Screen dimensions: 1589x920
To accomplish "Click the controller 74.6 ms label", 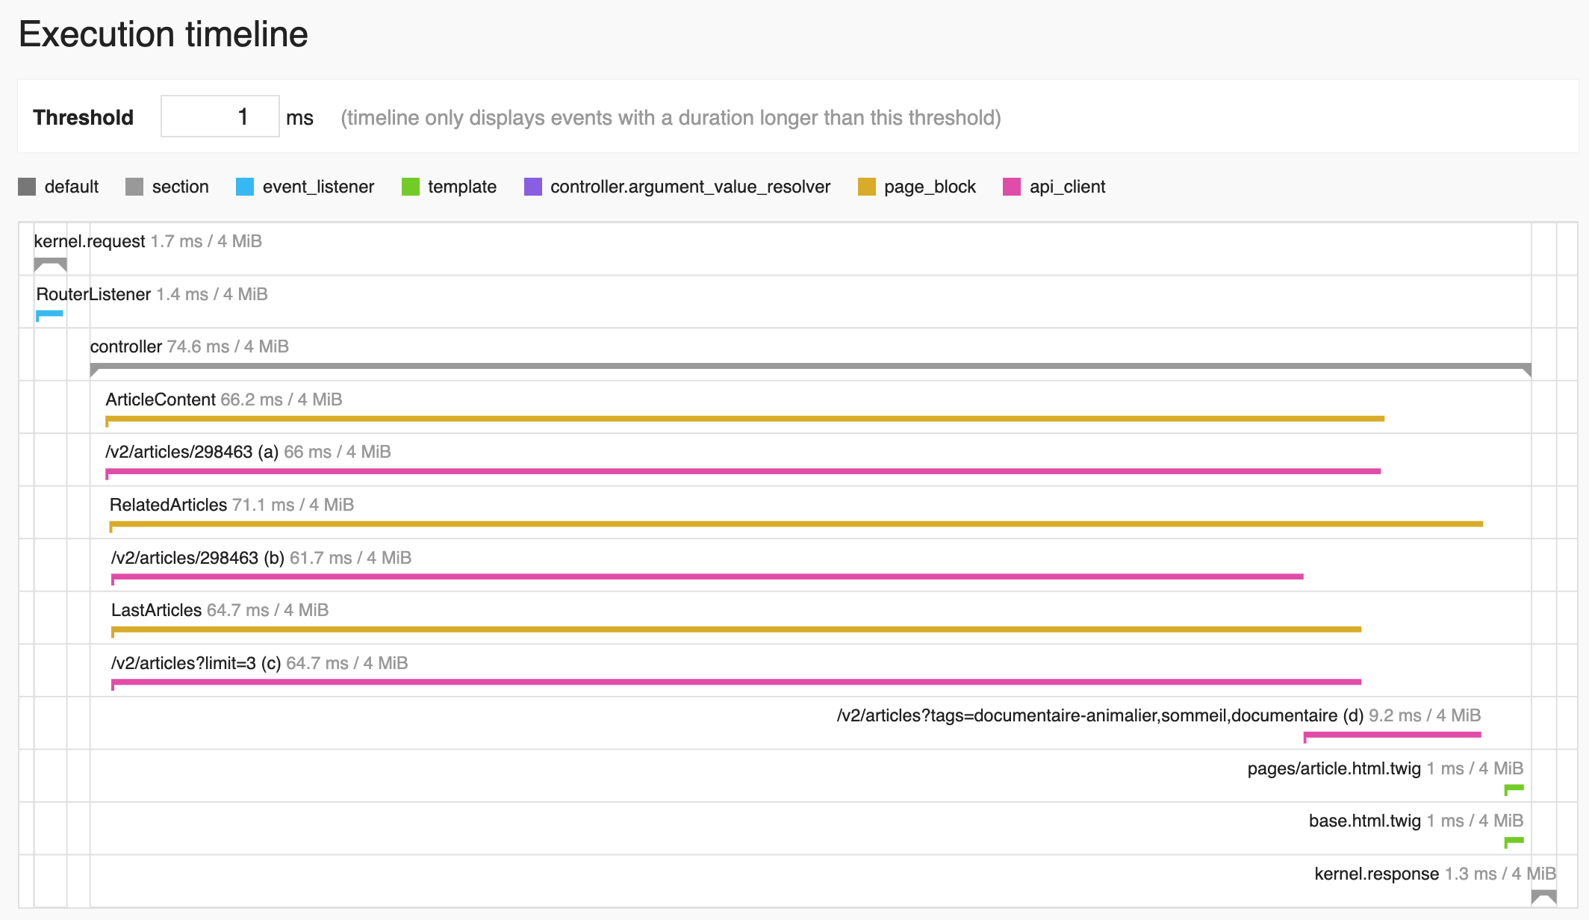I will tap(190, 346).
